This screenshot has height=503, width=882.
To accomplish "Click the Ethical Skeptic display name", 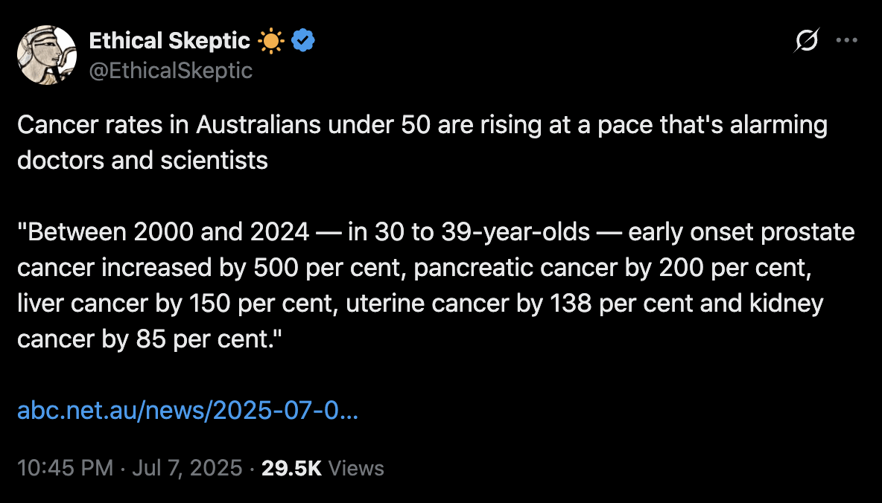I will (x=169, y=42).
